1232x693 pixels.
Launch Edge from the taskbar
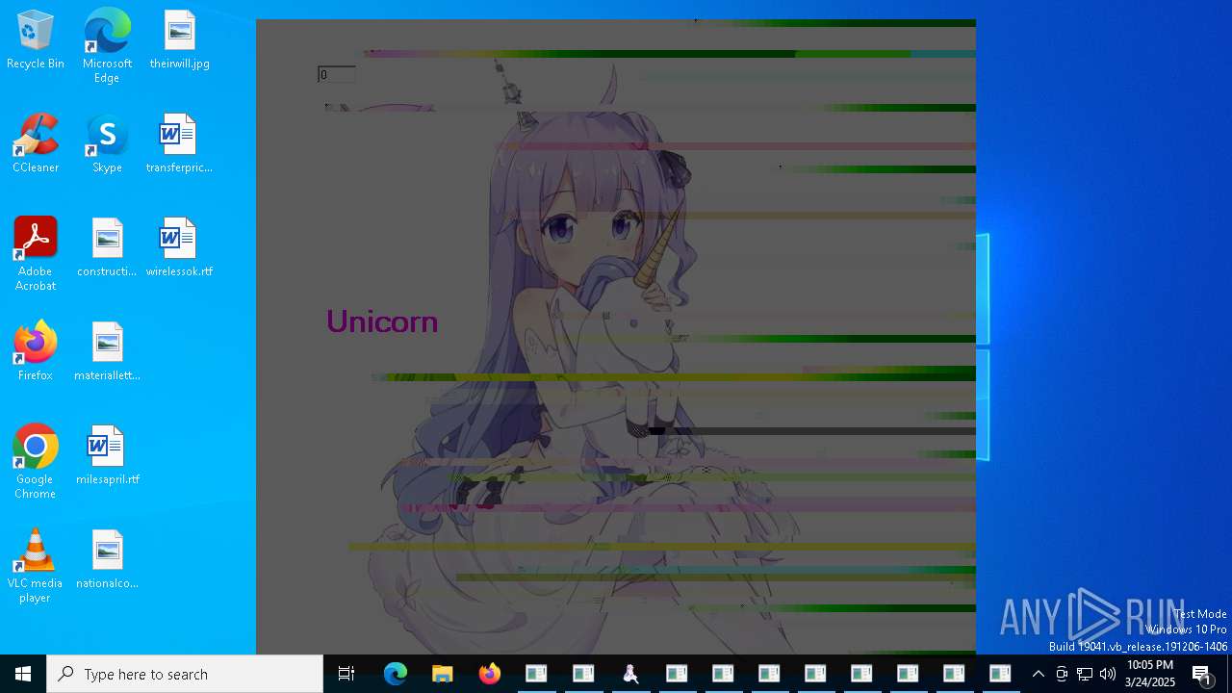click(x=396, y=674)
